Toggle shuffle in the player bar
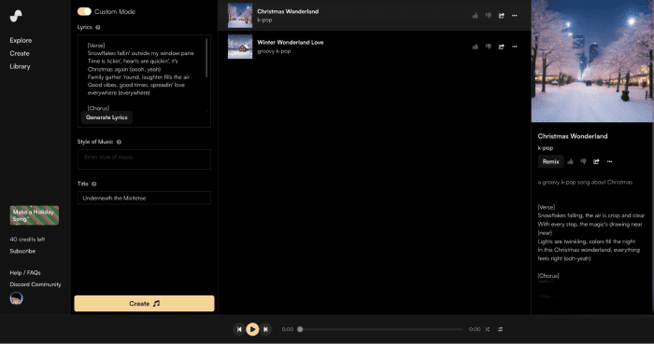 click(487, 329)
